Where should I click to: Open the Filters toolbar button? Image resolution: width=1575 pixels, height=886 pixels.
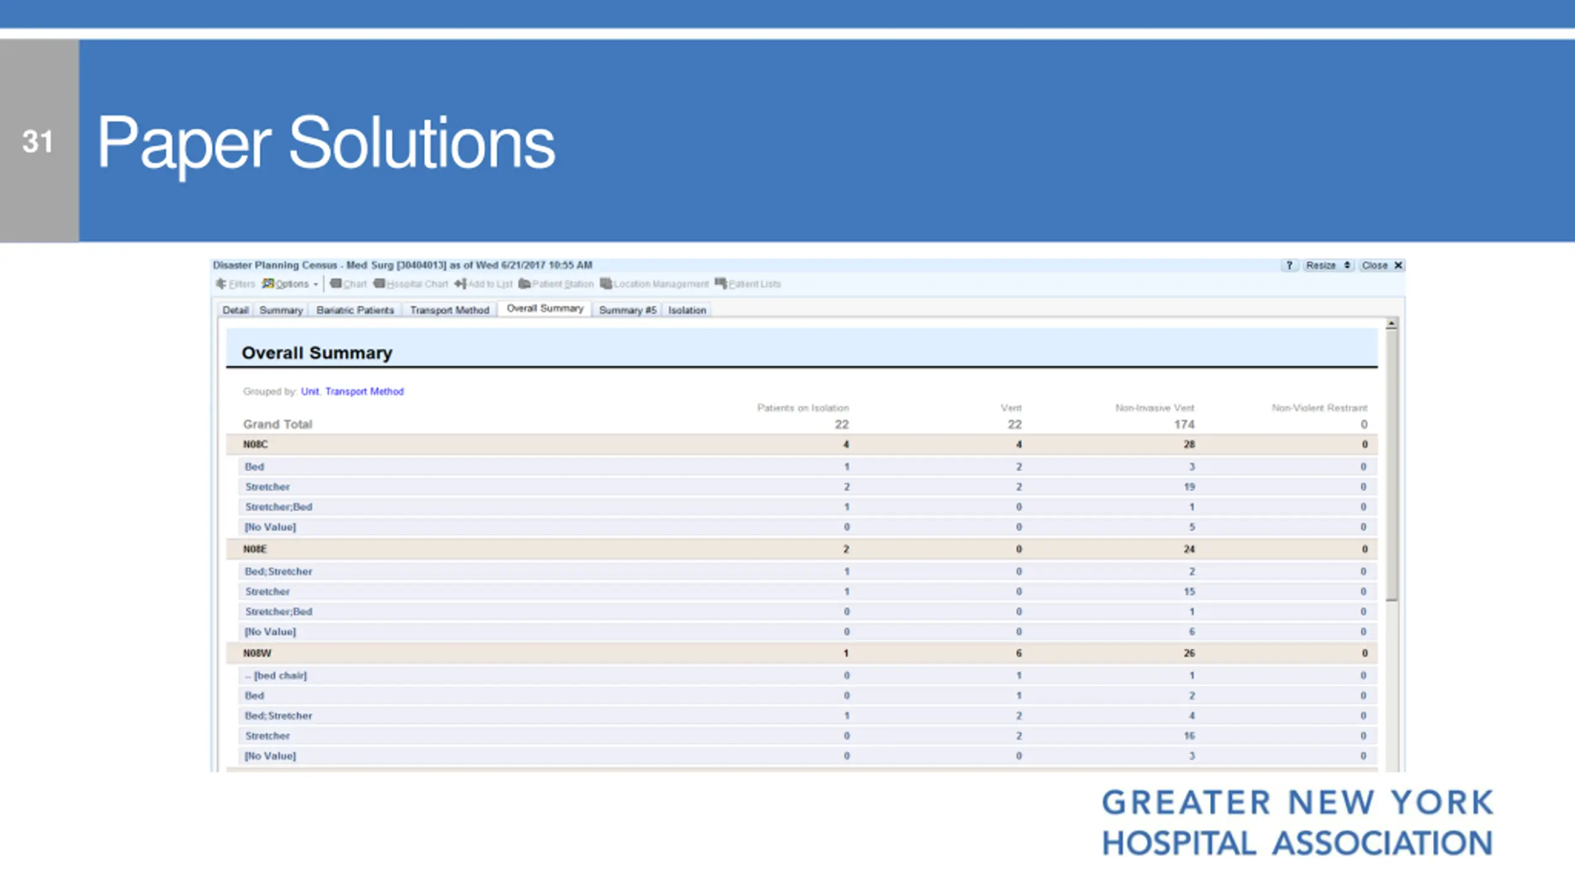pos(235,284)
